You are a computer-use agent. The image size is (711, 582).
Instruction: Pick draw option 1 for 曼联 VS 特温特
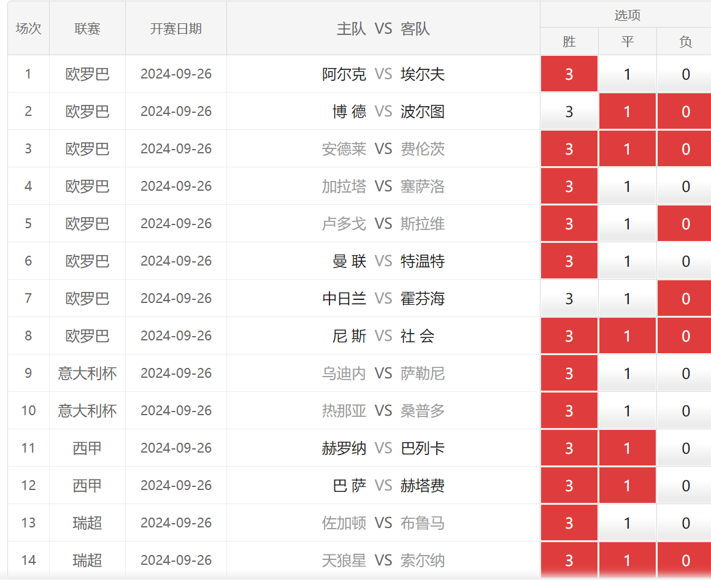[x=627, y=261]
